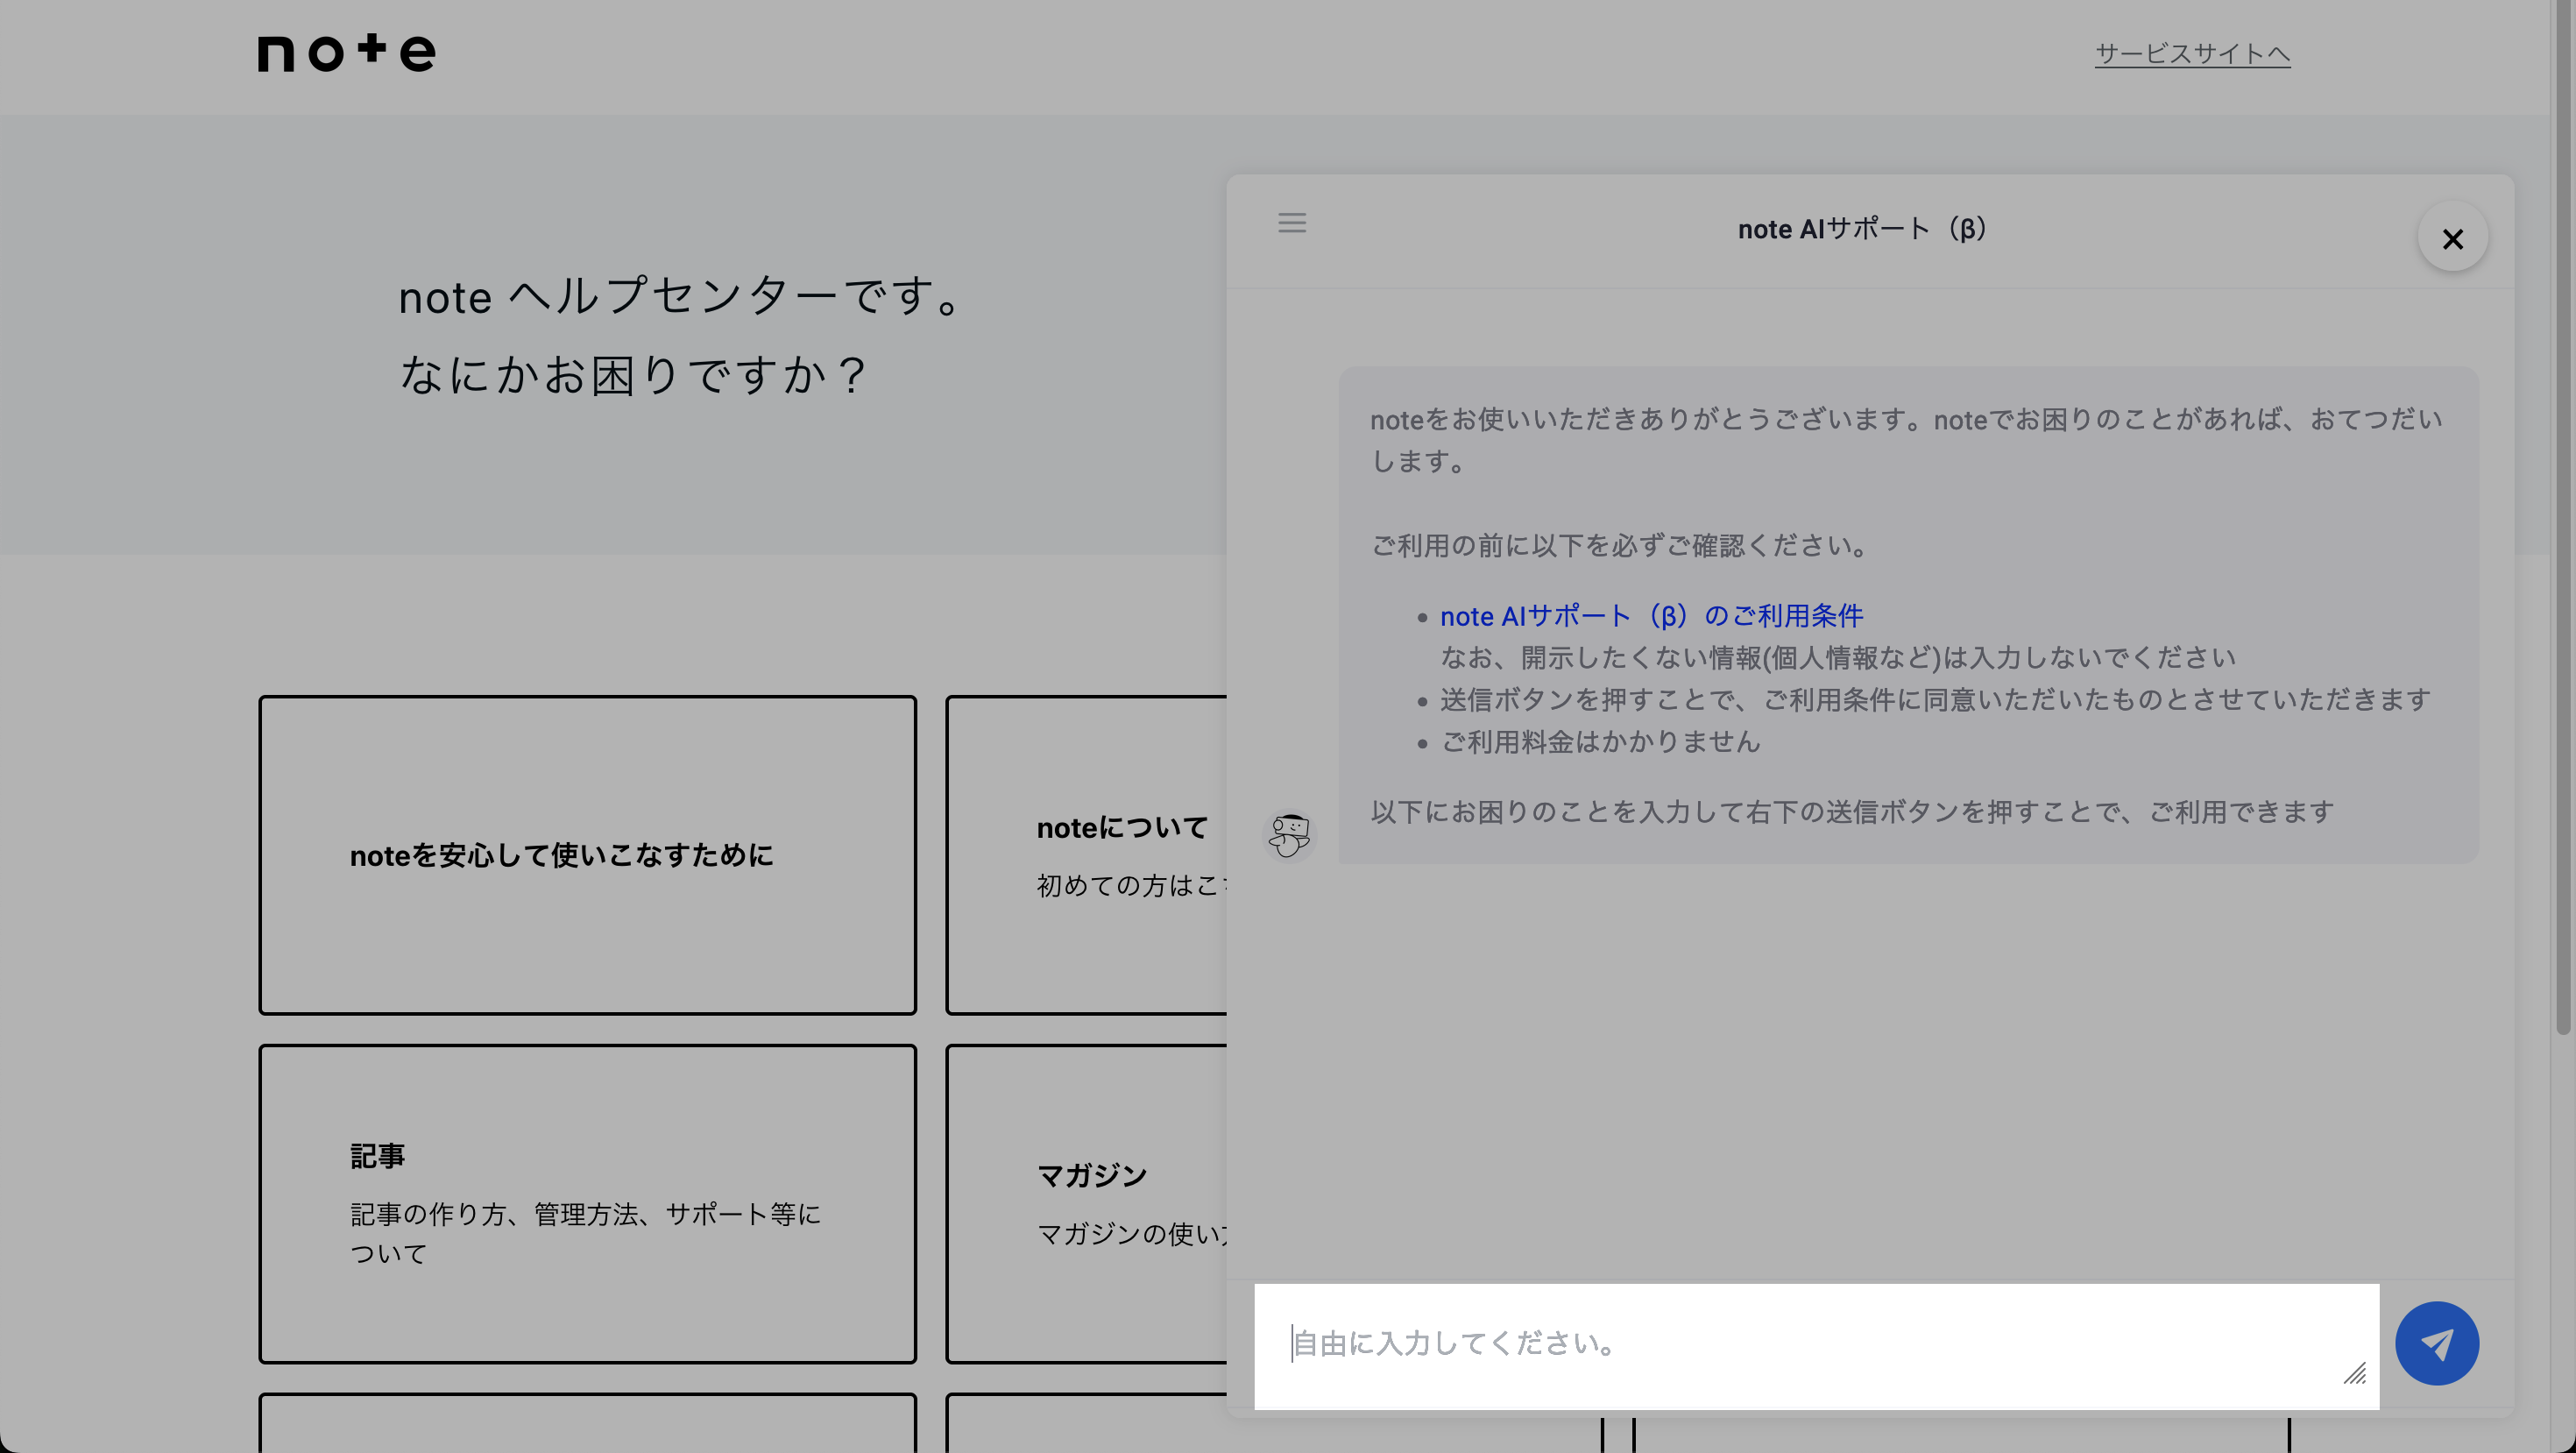Open the noteについて category card

tap(1087, 855)
